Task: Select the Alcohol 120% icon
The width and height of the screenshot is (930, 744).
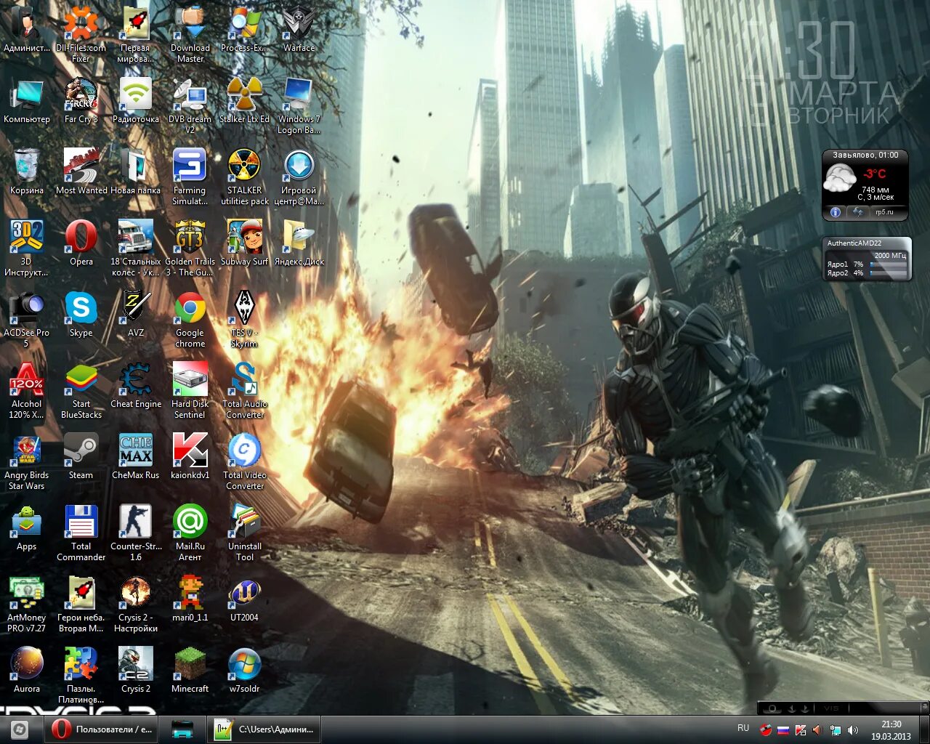Action: point(27,389)
